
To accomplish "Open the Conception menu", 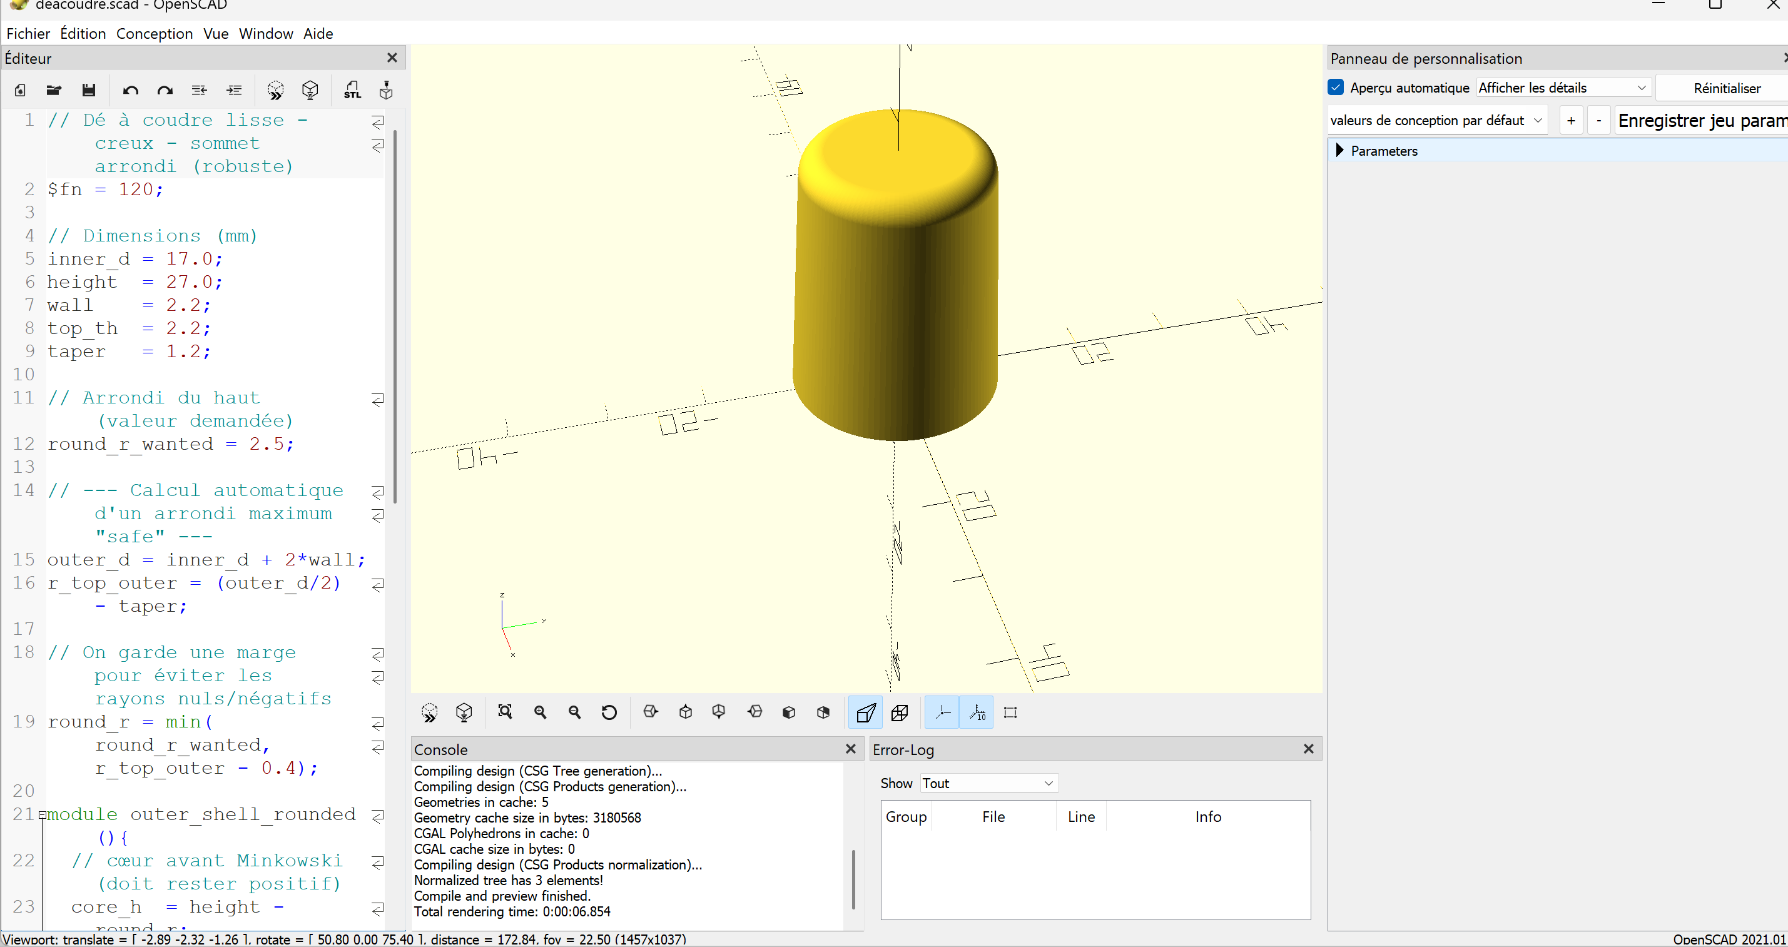I will coord(154,33).
